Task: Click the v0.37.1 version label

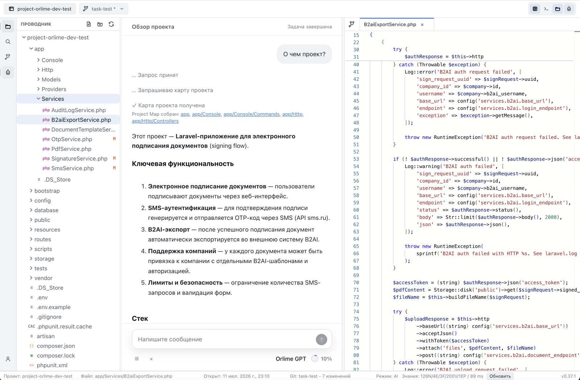Action: 568,376
